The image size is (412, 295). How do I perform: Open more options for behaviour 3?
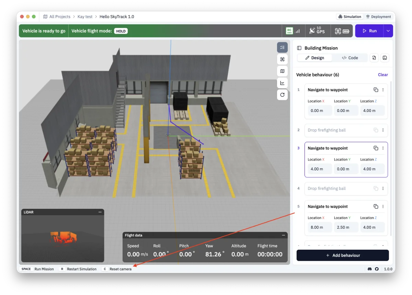[x=383, y=148]
